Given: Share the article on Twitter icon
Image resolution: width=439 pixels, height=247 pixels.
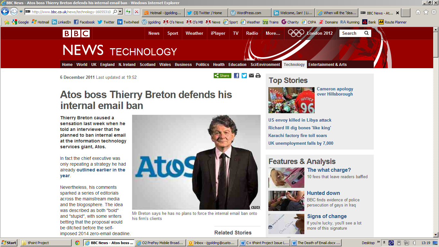Looking at the screenshot, I should point(244,76).
